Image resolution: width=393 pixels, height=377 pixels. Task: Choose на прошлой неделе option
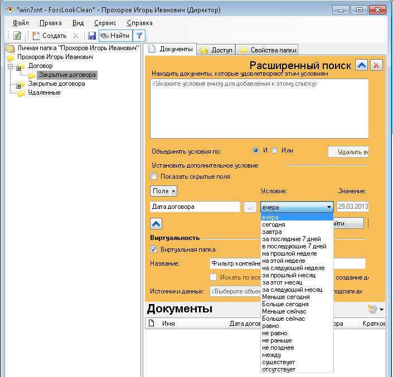coord(297,253)
